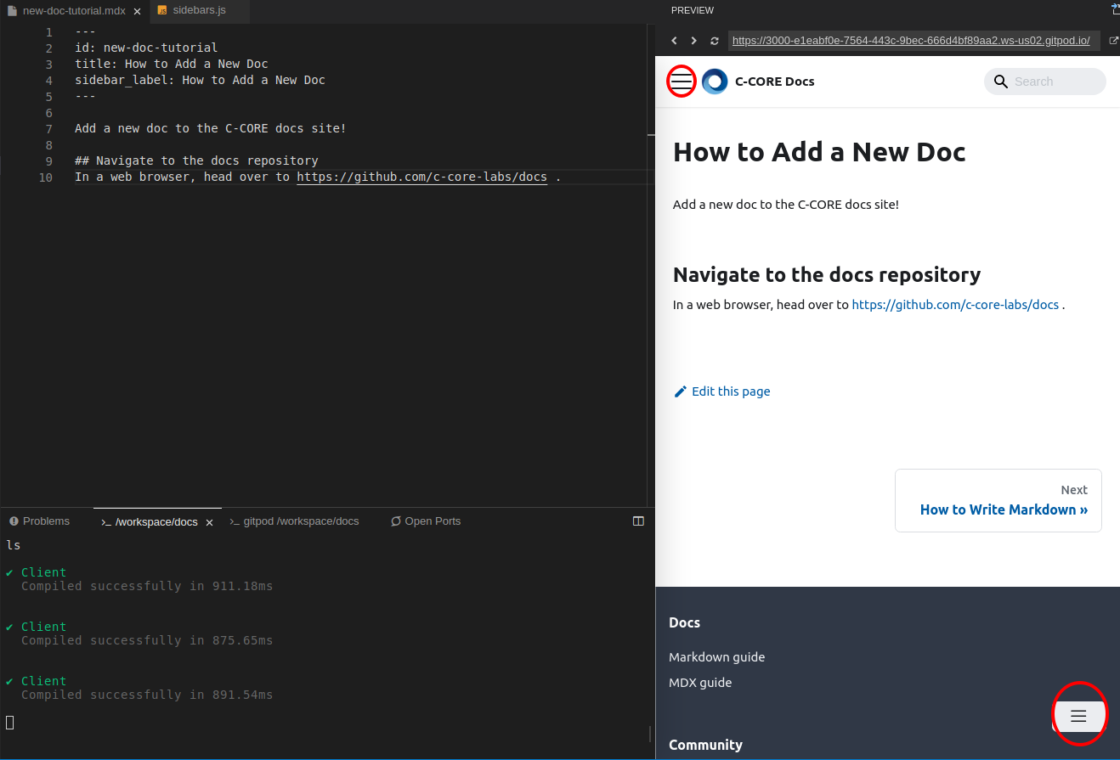Open the How to Write Markdown next page
The height and width of the screenshot is (760, 1120).
[1004, 509]
